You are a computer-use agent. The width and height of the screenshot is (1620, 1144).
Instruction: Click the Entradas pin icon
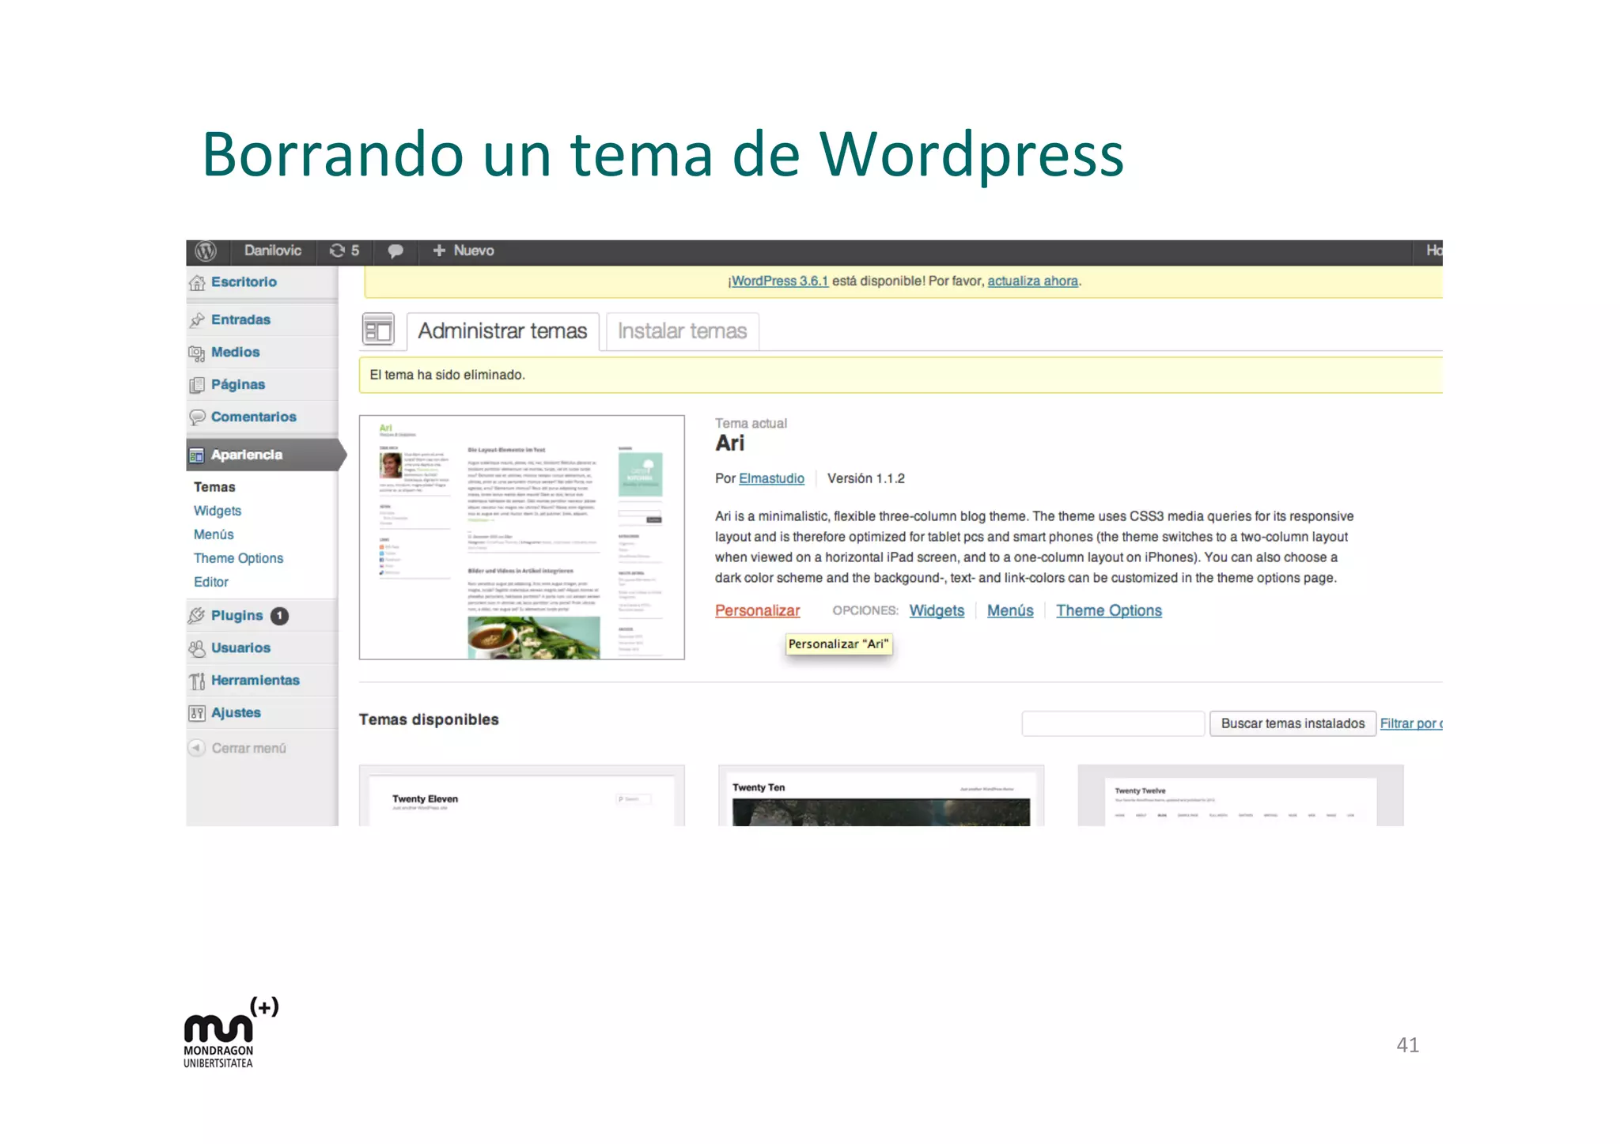[197, 320]
